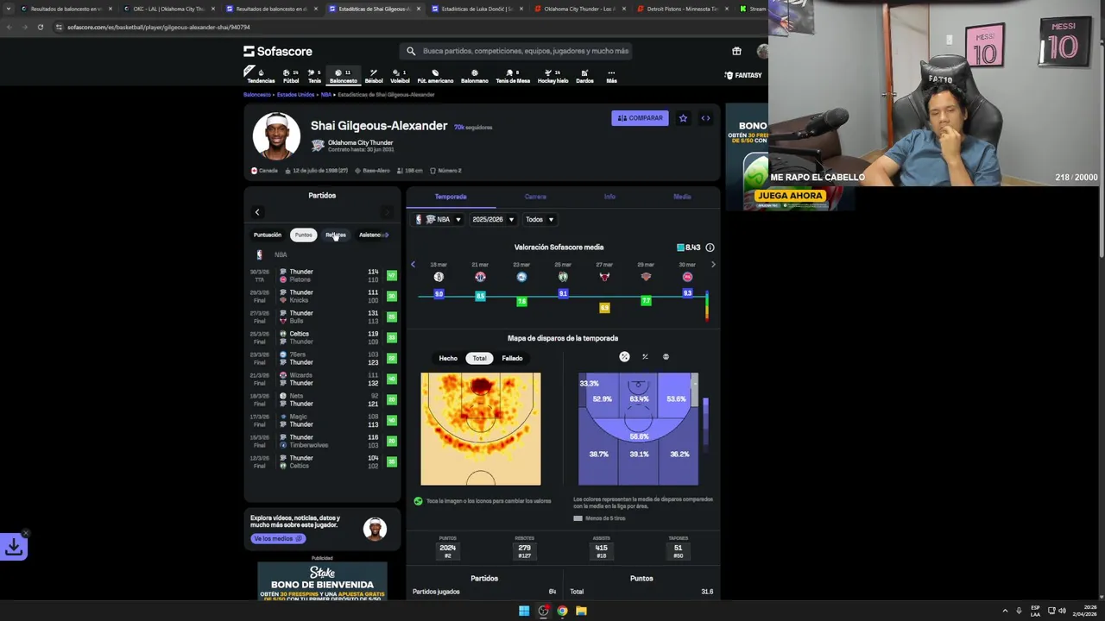Image resolution: width=1105 pixels, height=621 pixels.
Task: Click the COMPARAR button
Action: point(641,118)
